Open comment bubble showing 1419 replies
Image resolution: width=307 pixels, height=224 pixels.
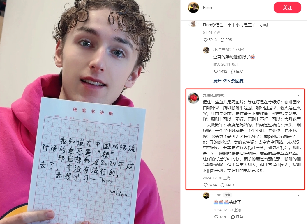[227, 185]
